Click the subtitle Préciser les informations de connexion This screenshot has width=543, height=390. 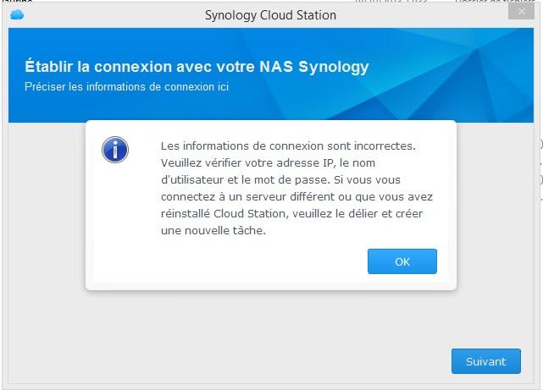click(126, 87)
